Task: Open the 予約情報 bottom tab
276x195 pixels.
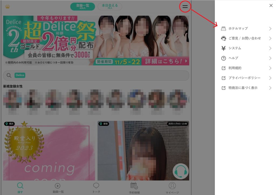Action: pyautogui.click(x=134, y=188)
